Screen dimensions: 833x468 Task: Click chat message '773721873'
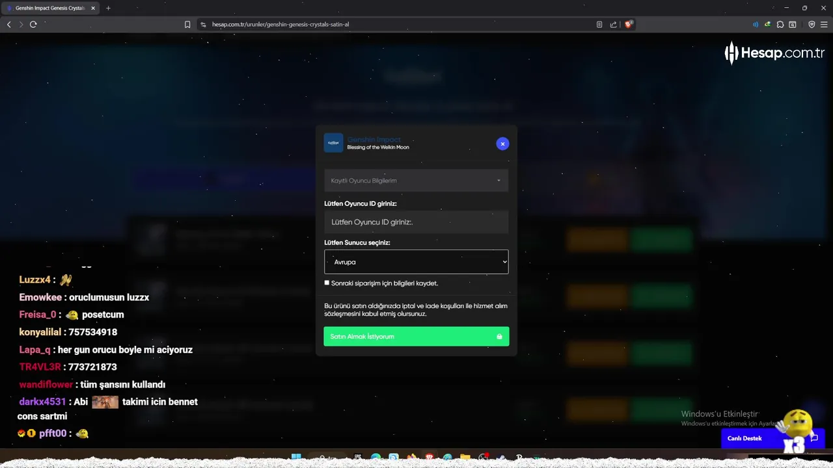(92, 367)
